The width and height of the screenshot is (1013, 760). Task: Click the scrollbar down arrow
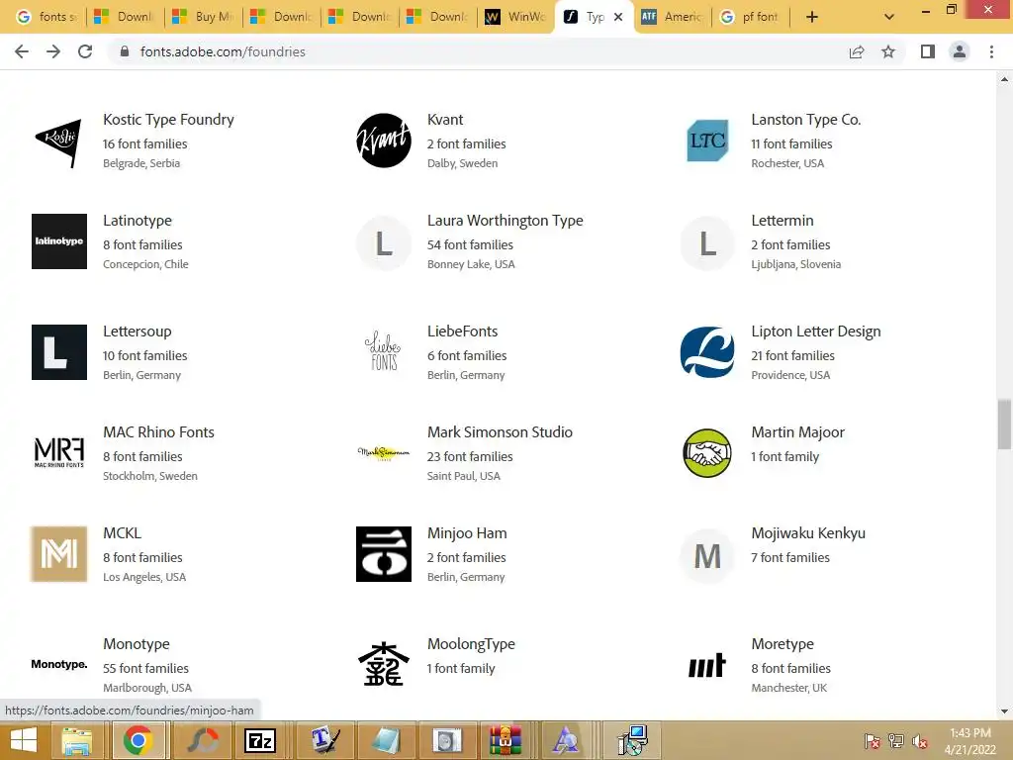click(1004, 712)
